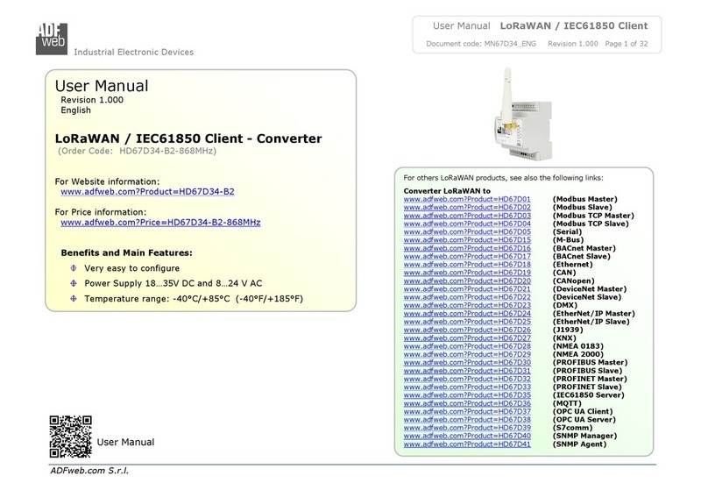The width and height of the screenshot is (708, 490).
Task: Select the 'For Website information:' label
Action: pos(107,181)
